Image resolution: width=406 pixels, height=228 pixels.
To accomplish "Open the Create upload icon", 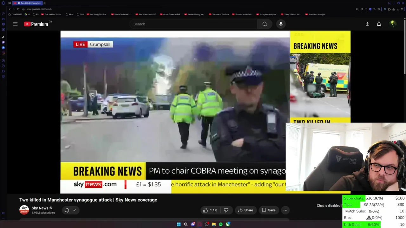I will (x=367, y=24).
